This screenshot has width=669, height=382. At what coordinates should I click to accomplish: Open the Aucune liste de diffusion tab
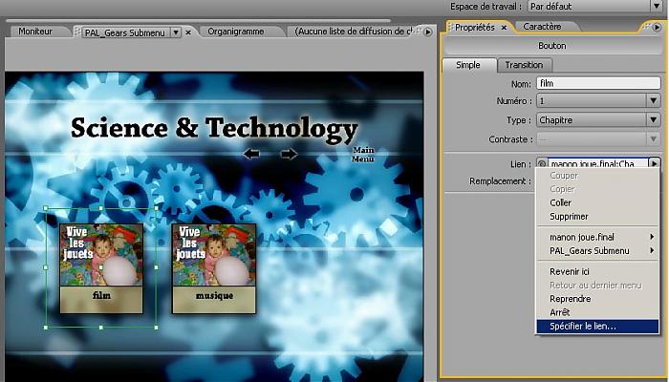[354, 32]
